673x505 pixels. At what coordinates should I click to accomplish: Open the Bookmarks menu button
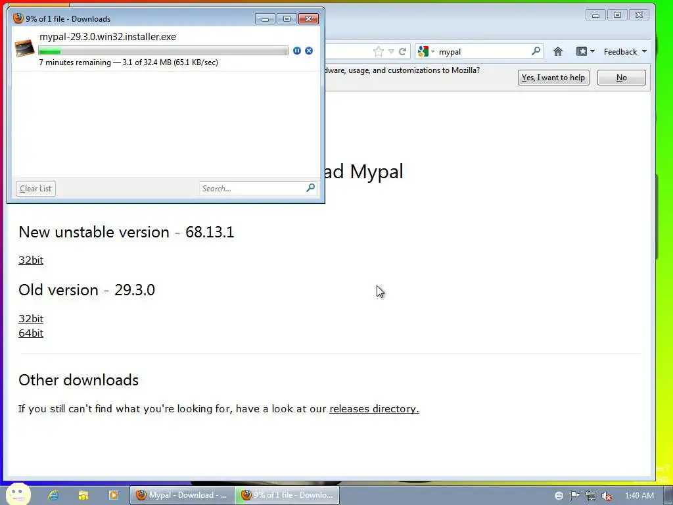[x=586, y=51]
